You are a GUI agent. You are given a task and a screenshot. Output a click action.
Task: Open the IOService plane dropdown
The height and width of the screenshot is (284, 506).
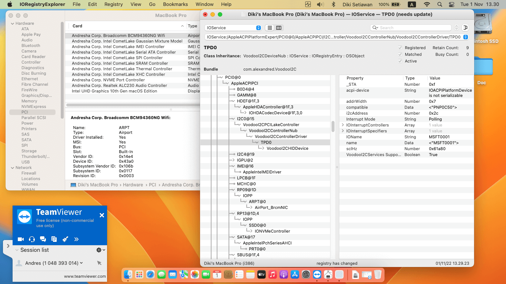(x=233, y=28)
